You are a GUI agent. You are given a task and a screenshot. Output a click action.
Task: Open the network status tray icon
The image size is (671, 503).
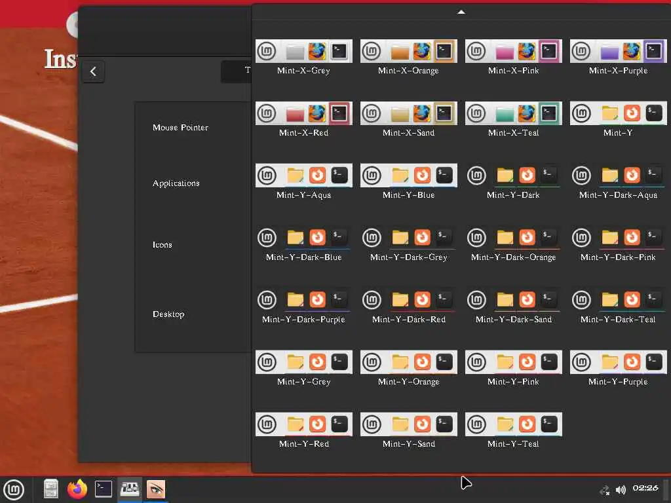coord(604,490)
